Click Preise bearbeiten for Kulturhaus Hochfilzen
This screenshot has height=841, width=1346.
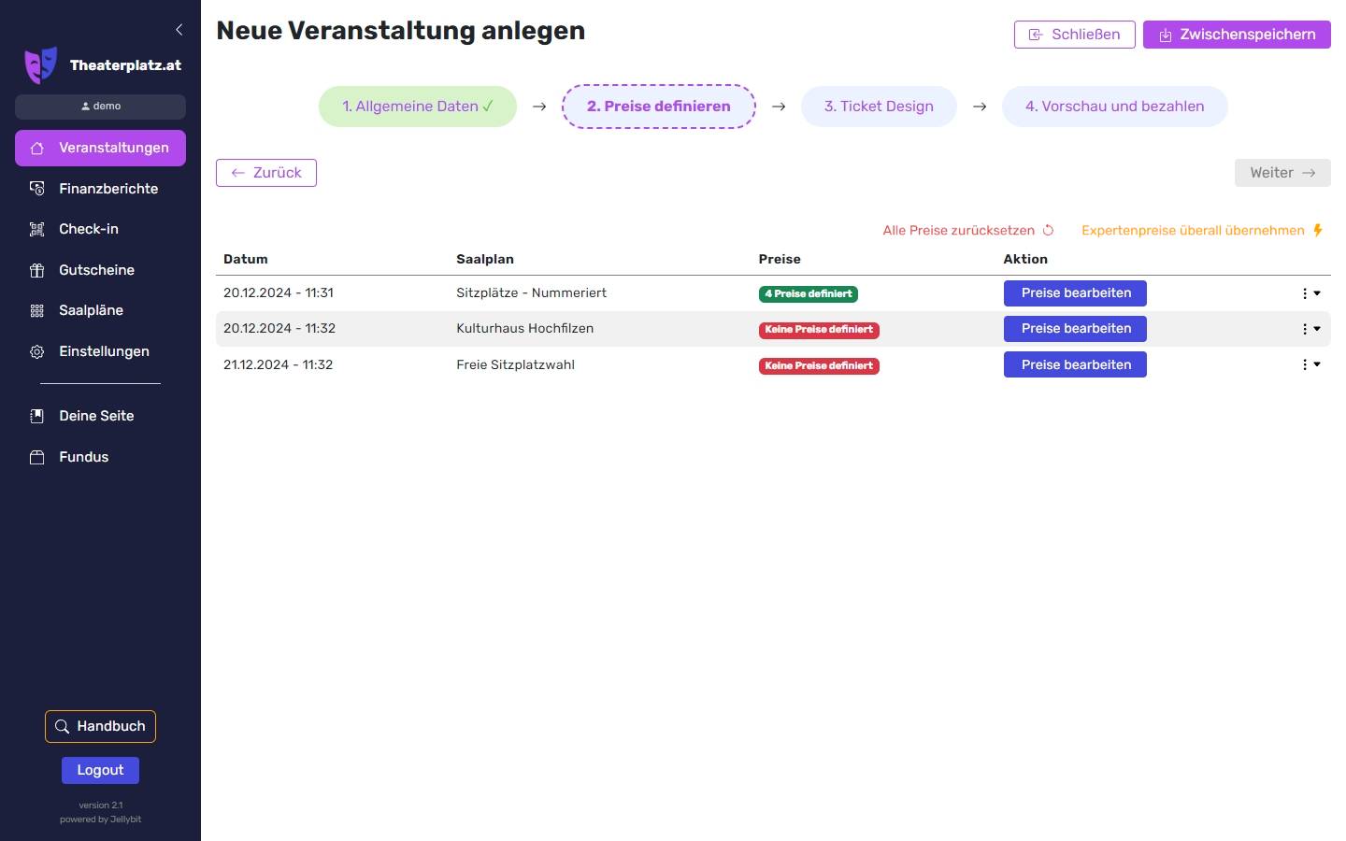(x=1075, y=329)
